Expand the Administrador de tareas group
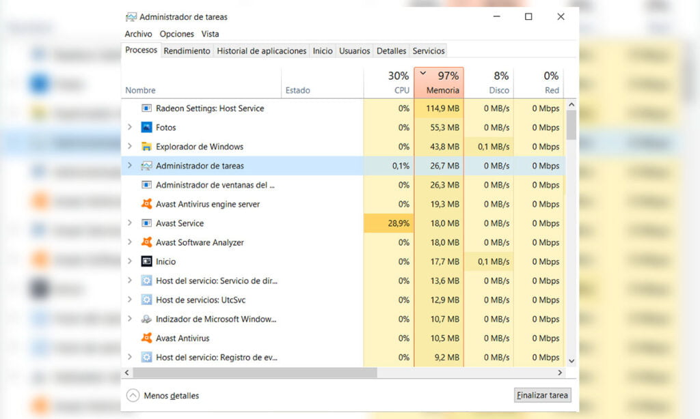 130,165
